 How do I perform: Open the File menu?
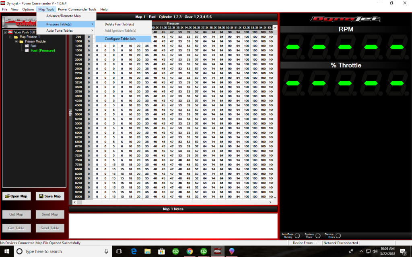tap(4, 9)
